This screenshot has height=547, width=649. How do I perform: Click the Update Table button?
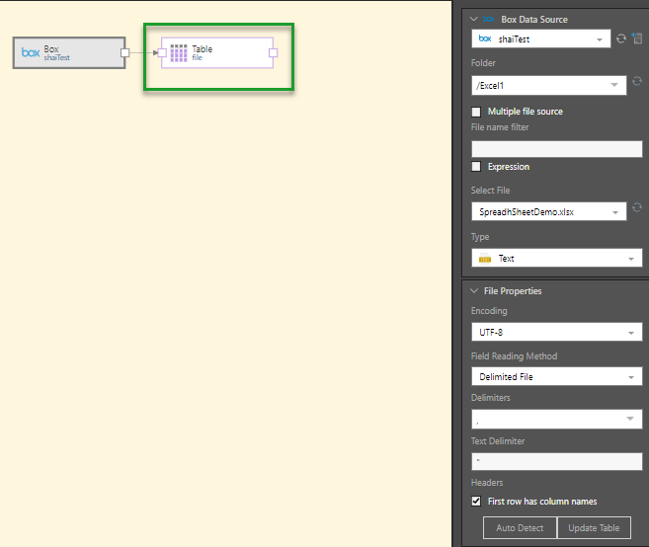click(x=595, y=527)
